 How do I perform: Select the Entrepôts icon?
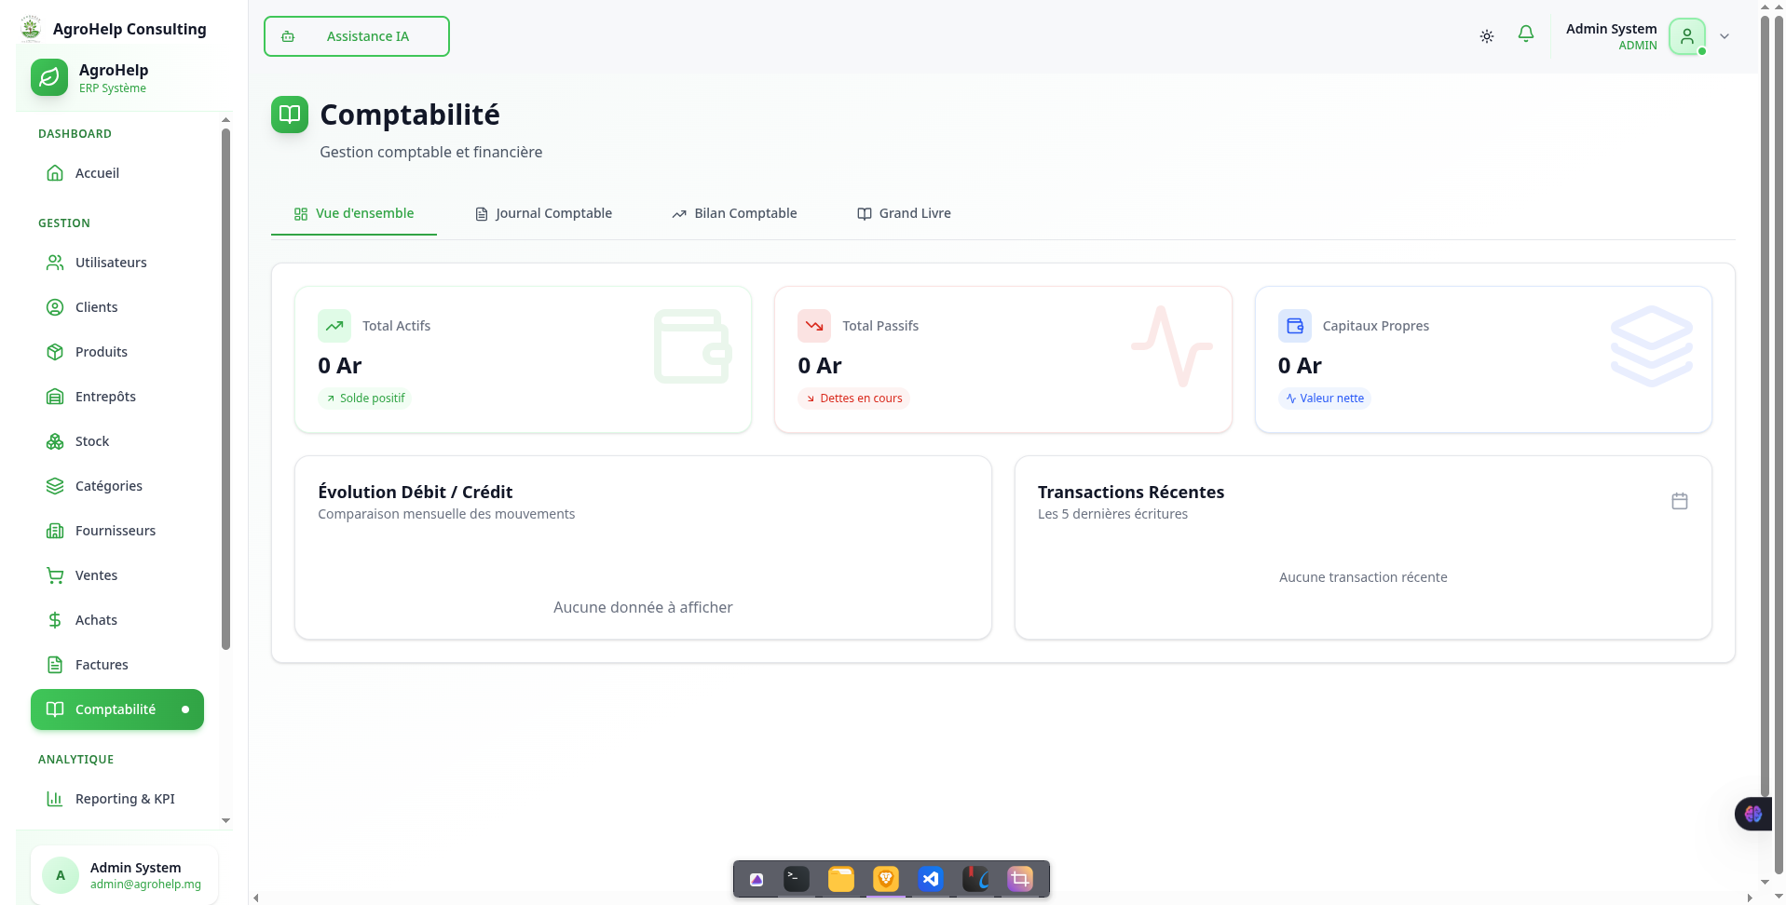point(56,397)
